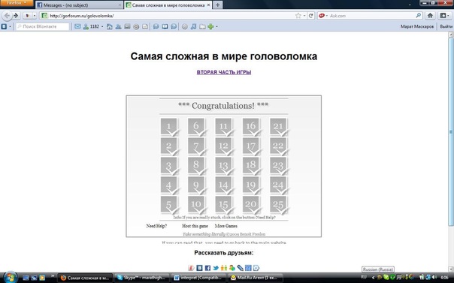Open the Firefox menu dropdown
This screenshot has height=283, width=454.
pyautogui.click(x=17, y=3)
